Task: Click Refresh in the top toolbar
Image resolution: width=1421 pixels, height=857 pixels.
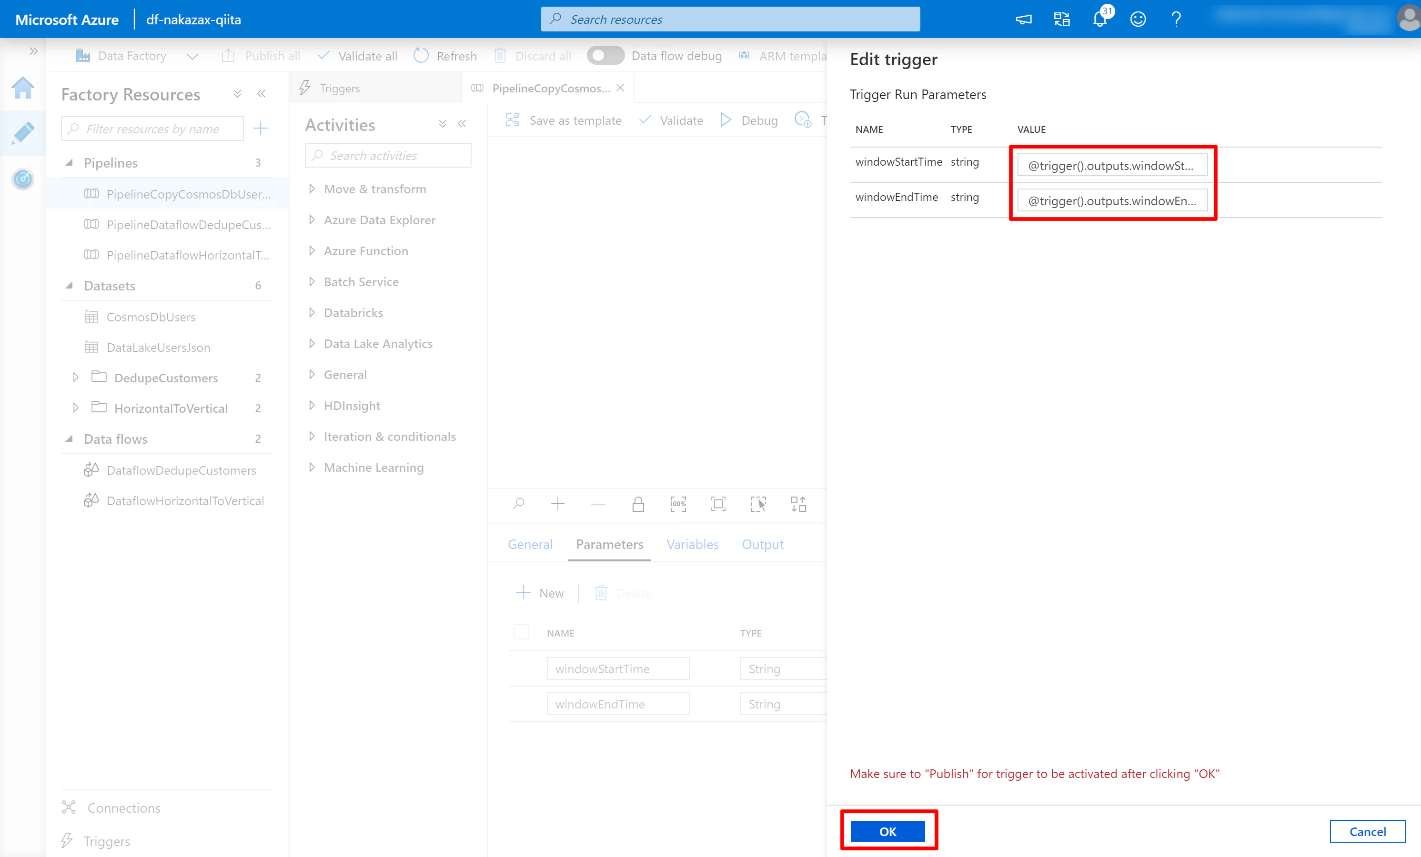Action: (x=445, y=56)
